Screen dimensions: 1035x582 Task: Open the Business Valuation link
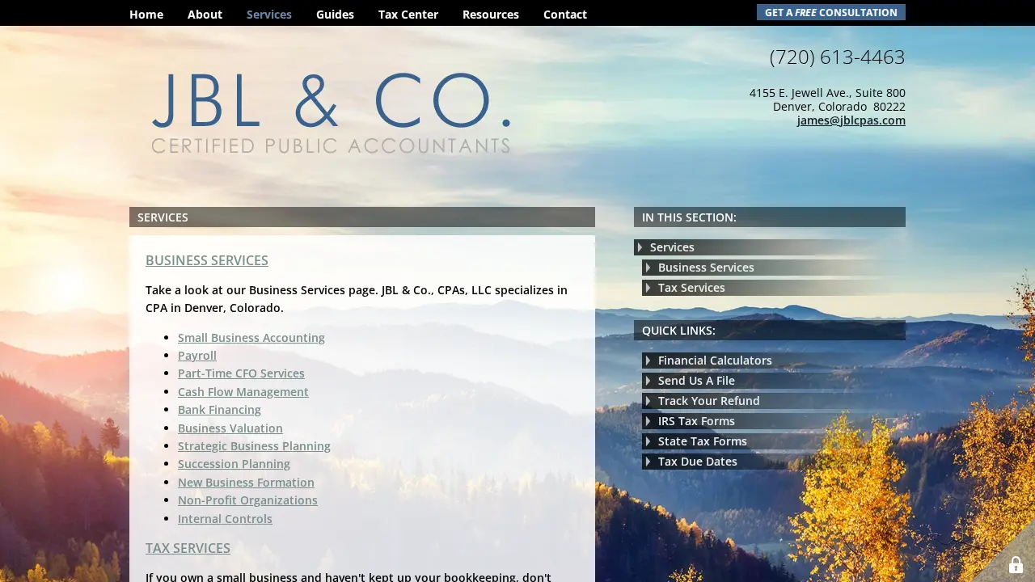[230, 428]
